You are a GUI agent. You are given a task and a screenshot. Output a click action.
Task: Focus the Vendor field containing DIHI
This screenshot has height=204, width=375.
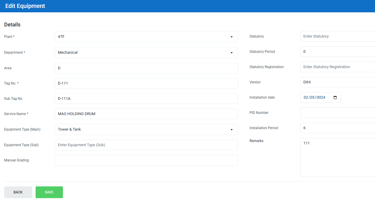point(337,82)
